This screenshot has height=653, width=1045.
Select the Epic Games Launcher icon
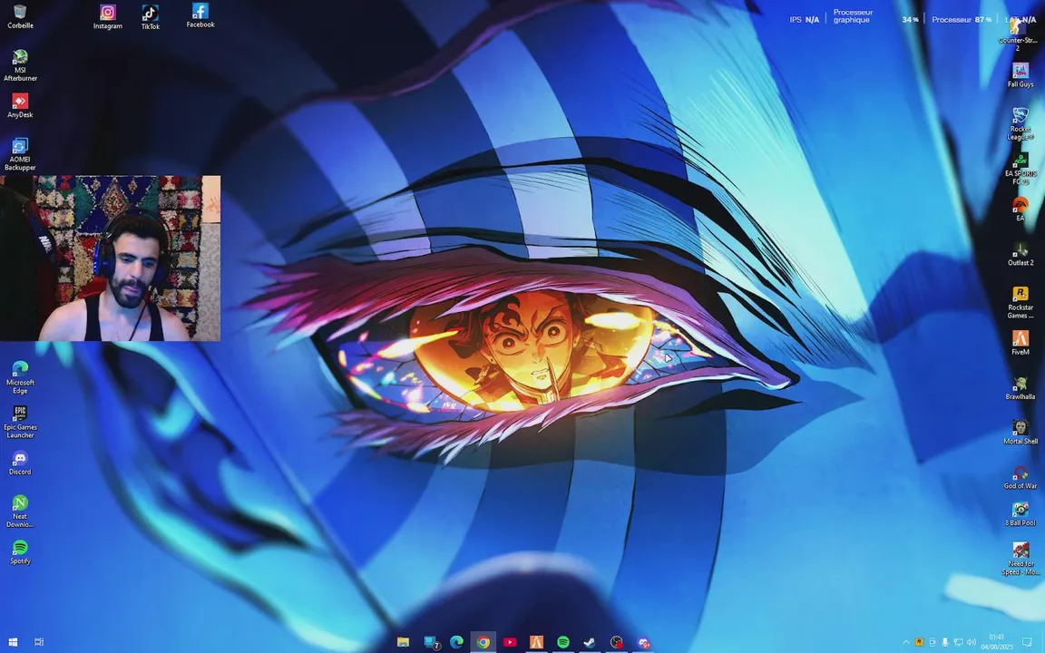[20, 423]
